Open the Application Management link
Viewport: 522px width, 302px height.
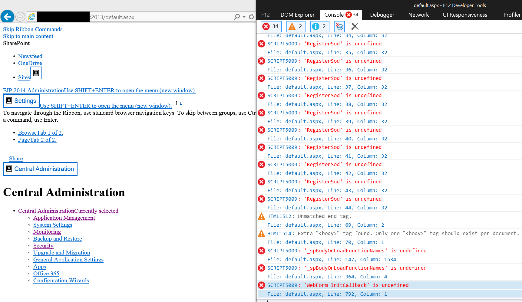tap(64, 218)
